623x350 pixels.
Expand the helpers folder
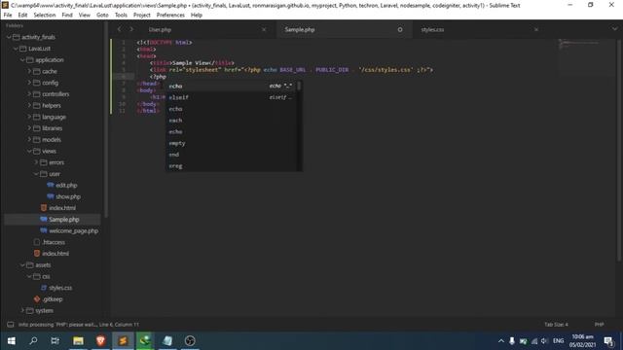[29, 106]
